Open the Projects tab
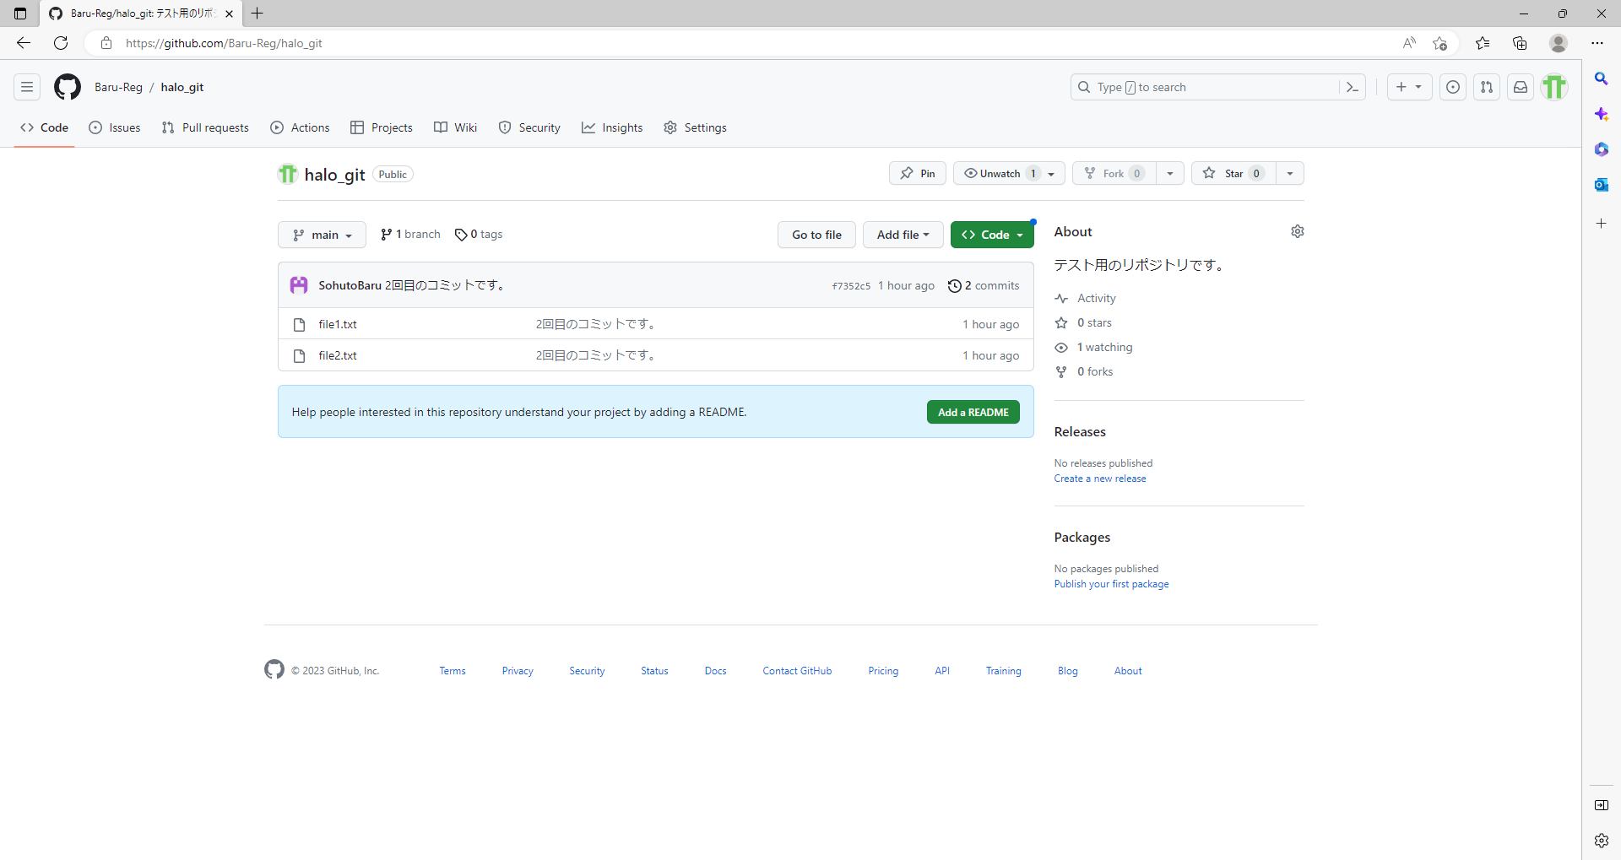The height and width of the screenshot is (860, 1621). (382, 127)
